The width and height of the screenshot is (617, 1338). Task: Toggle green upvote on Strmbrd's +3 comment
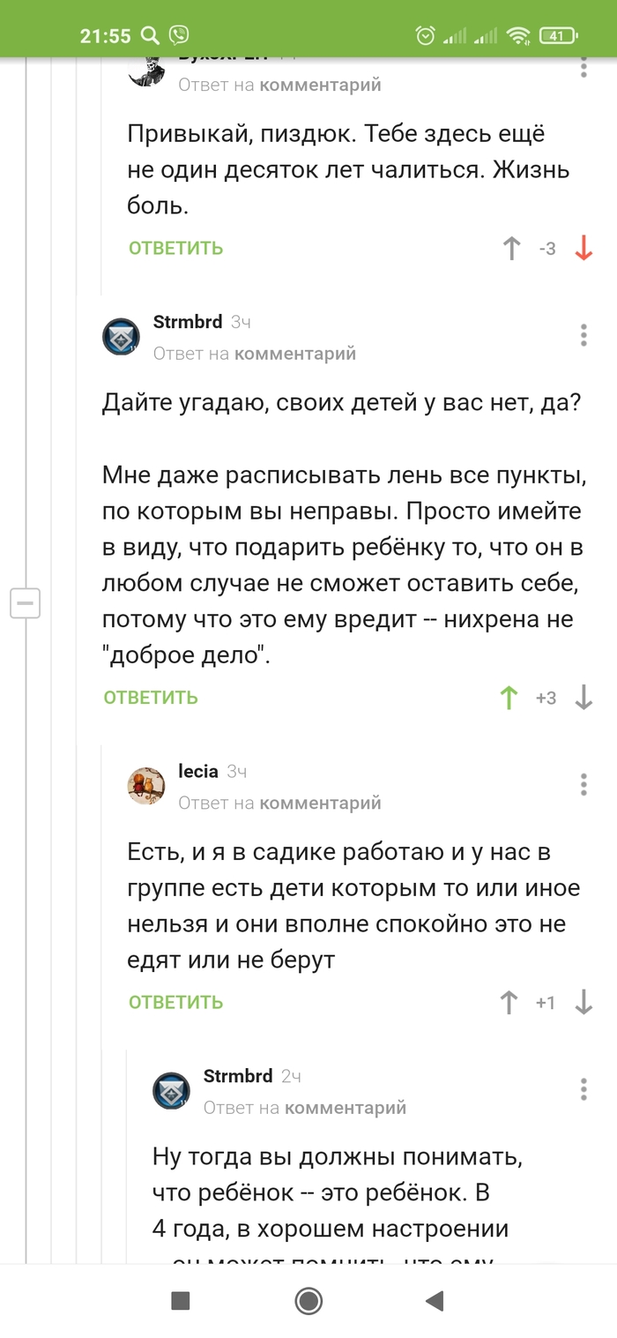pos(509,699)
